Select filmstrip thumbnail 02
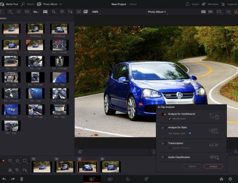238x183 pixels. point(65,167)
